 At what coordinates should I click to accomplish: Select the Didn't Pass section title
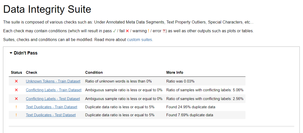pos(25,53)
